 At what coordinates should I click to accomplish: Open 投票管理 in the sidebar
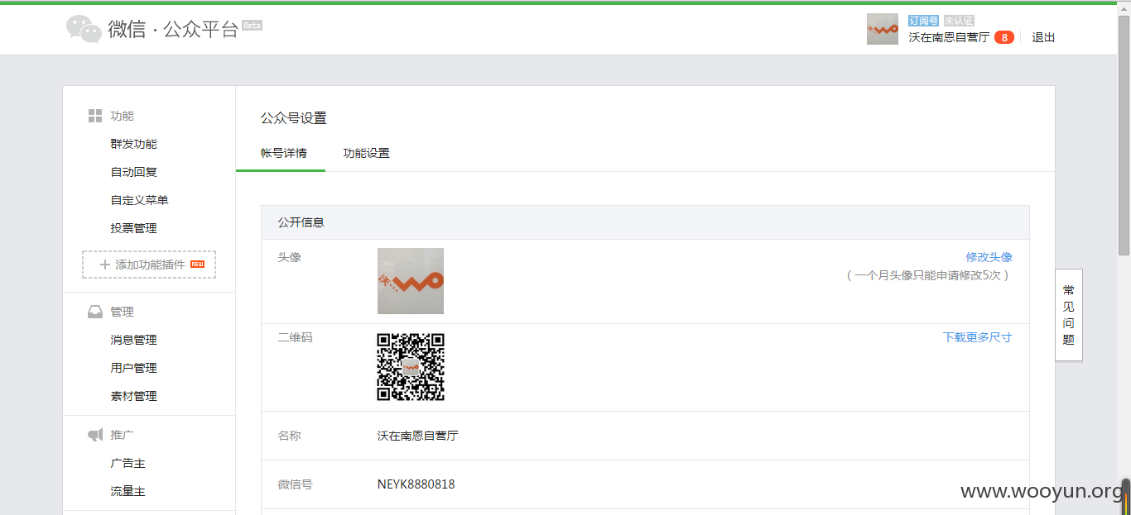coord(134,228)
